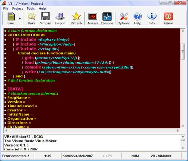Click the info panel scroll down arrow

183,148
